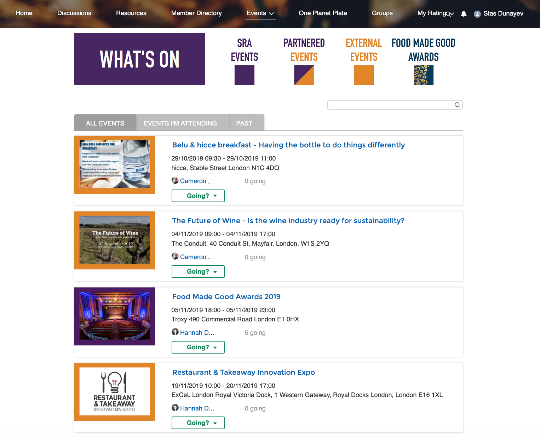Click Hannah's avatar on the Restaurant & Takeaway Expo event
The image size is (540, 437).
coord(175,407)
